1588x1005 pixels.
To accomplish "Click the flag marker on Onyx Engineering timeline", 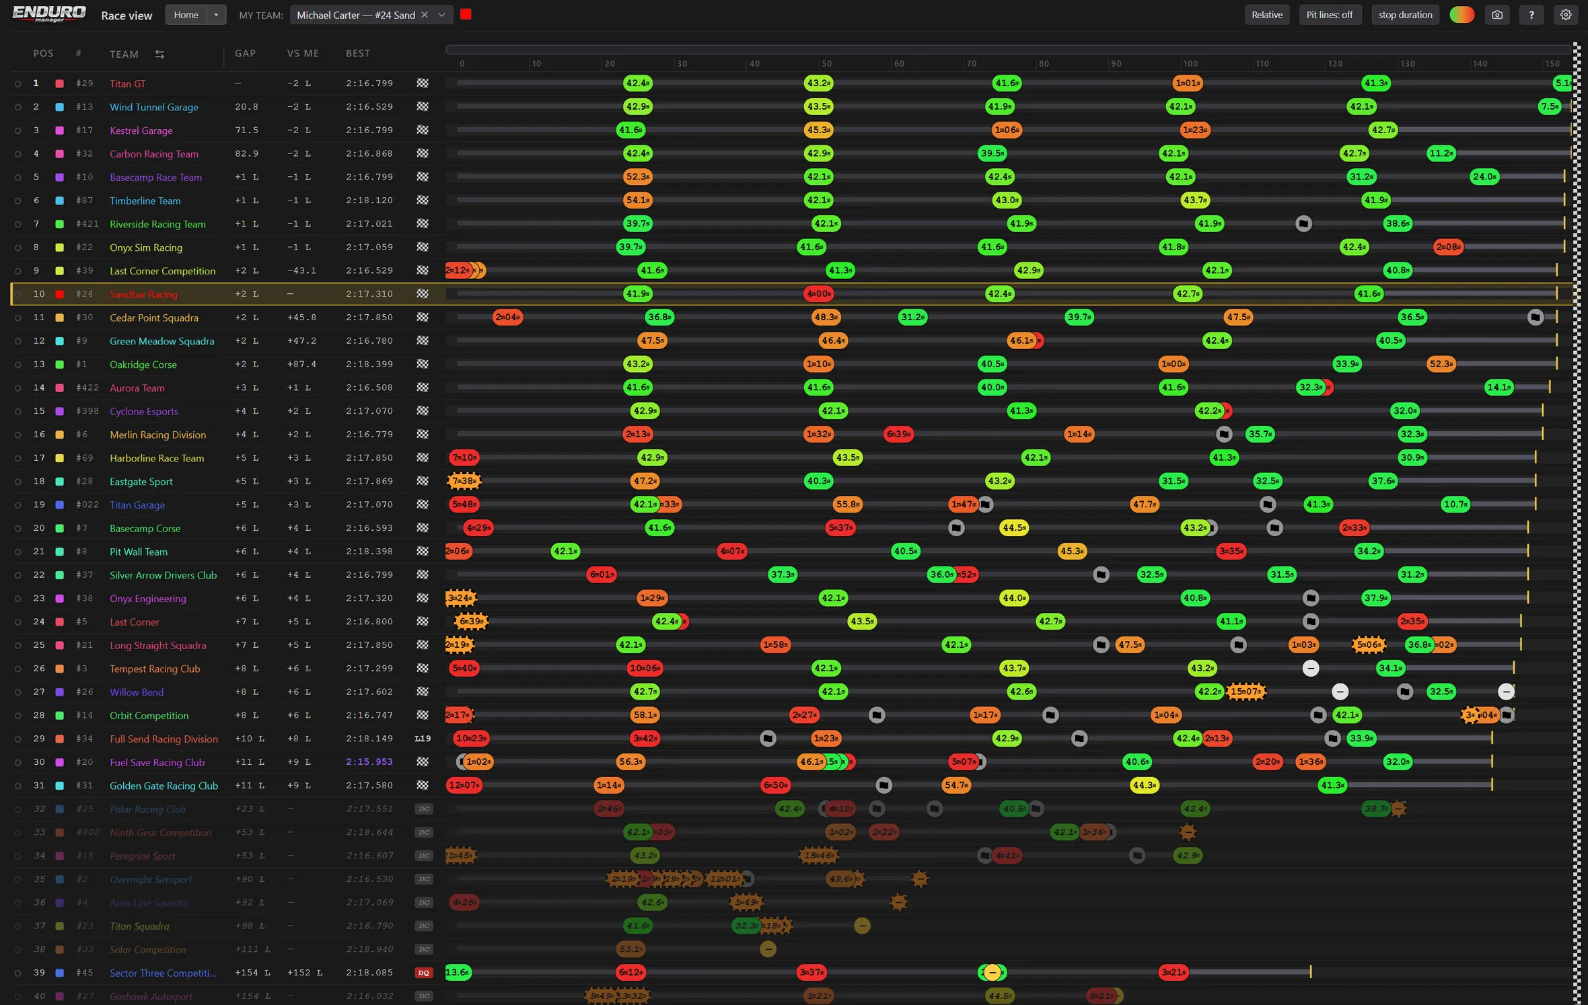I will pyautogui.click(x=1310, y=598).
